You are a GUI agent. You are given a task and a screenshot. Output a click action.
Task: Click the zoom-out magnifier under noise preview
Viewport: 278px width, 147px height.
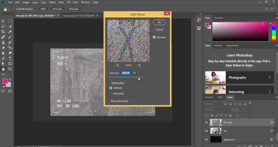[117, 65]
